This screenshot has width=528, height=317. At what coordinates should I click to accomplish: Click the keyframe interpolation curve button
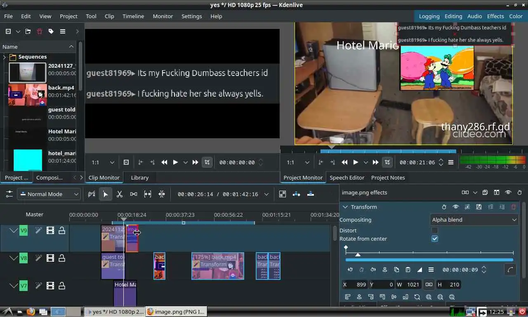(x=510, y=270)
